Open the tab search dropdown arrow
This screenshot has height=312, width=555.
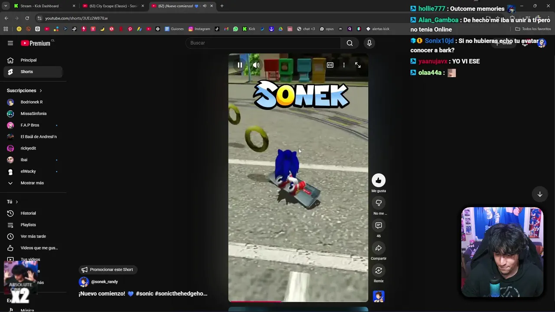5,6
